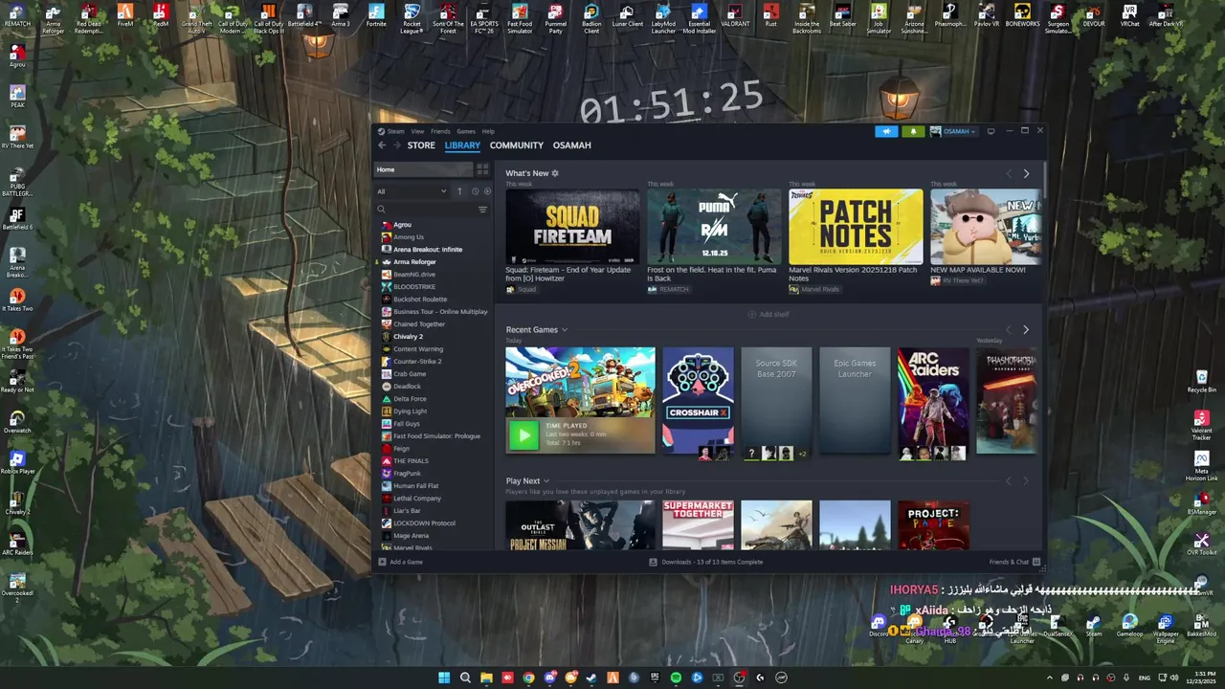Click Add a Game plus icon
Screen dimensions: 1225x689
tap(382, 562)
